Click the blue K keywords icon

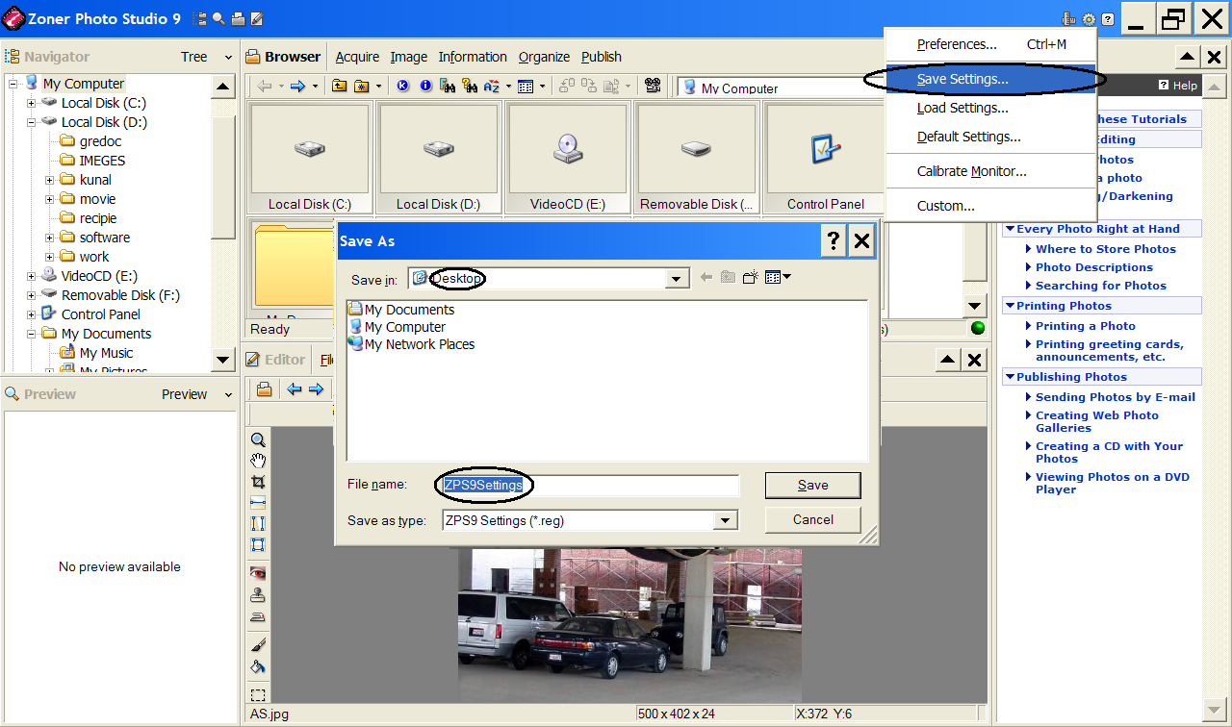(402, 87)
